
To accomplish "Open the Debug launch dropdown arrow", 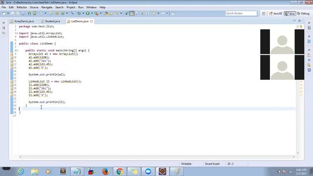I will (83, 13).
